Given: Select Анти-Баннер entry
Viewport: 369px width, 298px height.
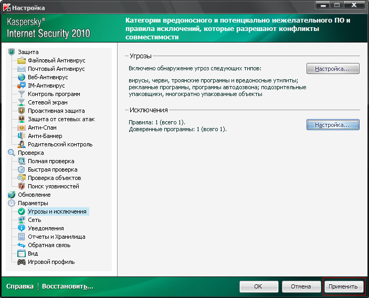Looking at the screenshot, I should [45, 136].
